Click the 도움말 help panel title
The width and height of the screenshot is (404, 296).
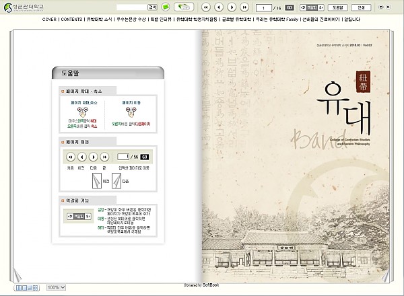coord(70,73)
